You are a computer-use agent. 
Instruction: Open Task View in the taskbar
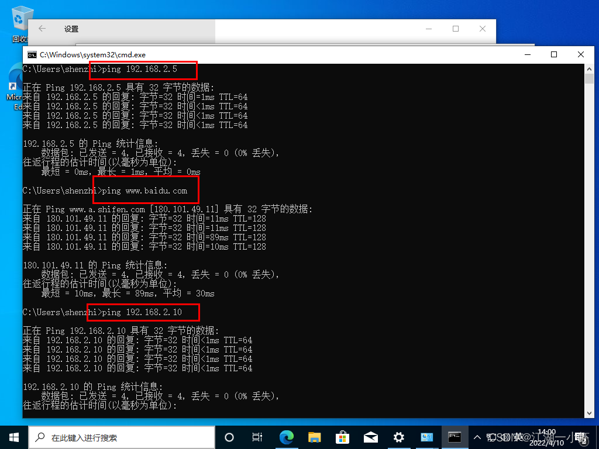[257, 437]
